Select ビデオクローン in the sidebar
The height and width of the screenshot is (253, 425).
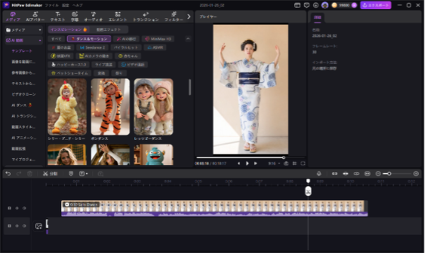point(24,94)
